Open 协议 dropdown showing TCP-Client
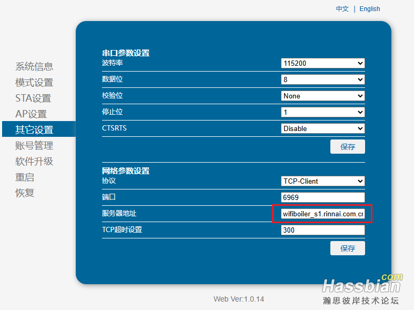The image size is (414, 310). (323, 181)
